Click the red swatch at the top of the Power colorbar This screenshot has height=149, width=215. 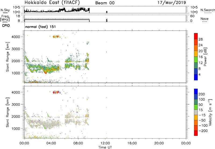(x=196, y=36)
